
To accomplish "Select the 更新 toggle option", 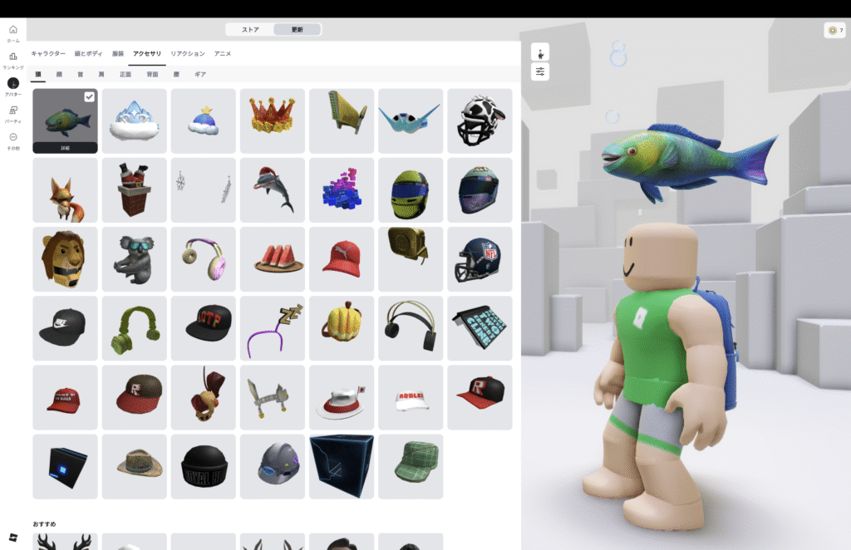I will point(298,30).
